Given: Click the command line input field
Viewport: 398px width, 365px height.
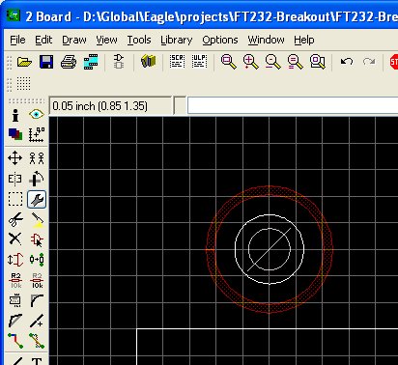Looking at the screenshot, I should [x=293, y=105].
